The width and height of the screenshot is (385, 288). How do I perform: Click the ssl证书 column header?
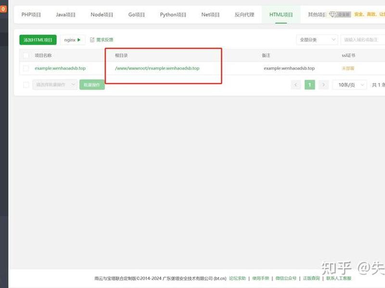pos(348,55)
